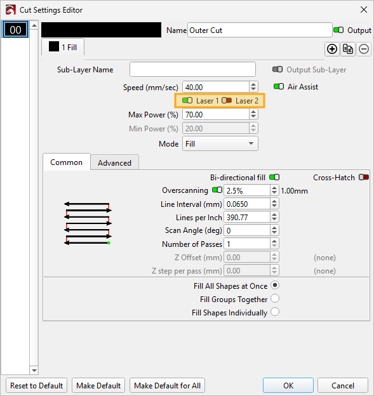Click the black swatch in 1 Fill tab
The image size is (374, 396).
pos(54,46)
